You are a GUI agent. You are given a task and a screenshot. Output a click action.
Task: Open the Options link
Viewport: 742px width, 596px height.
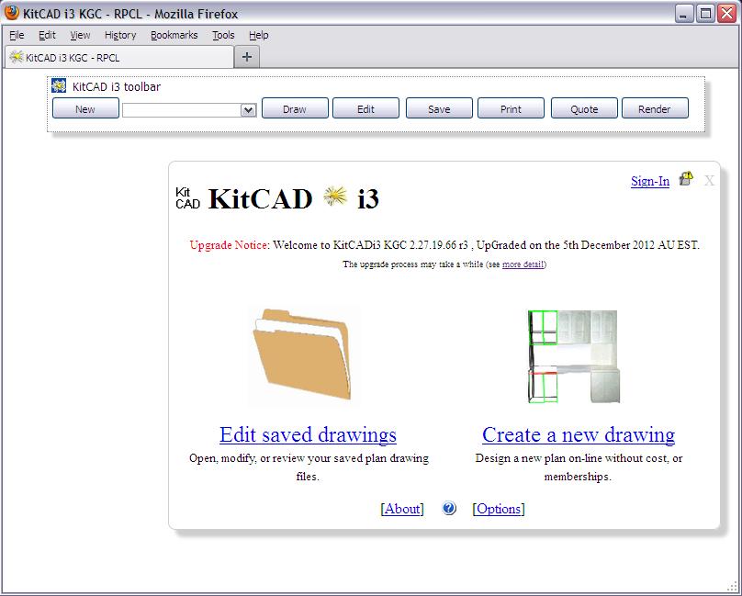[x=499, y=509]
